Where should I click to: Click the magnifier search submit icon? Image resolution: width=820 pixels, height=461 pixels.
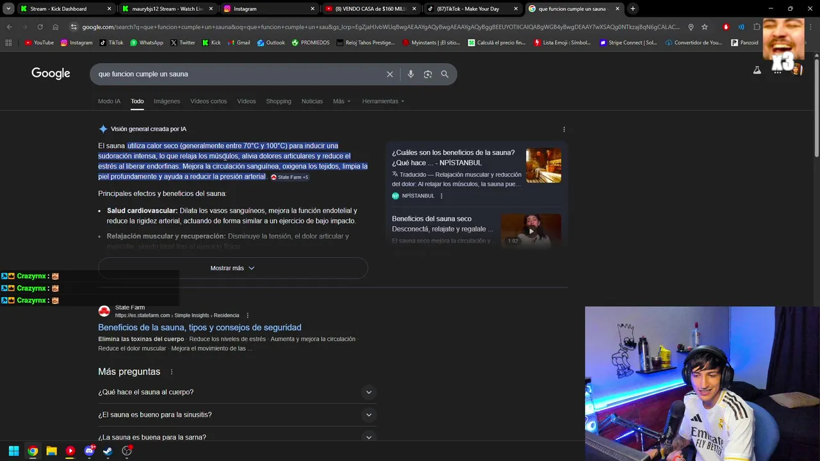pyautogui.click(x=445, y=74)
